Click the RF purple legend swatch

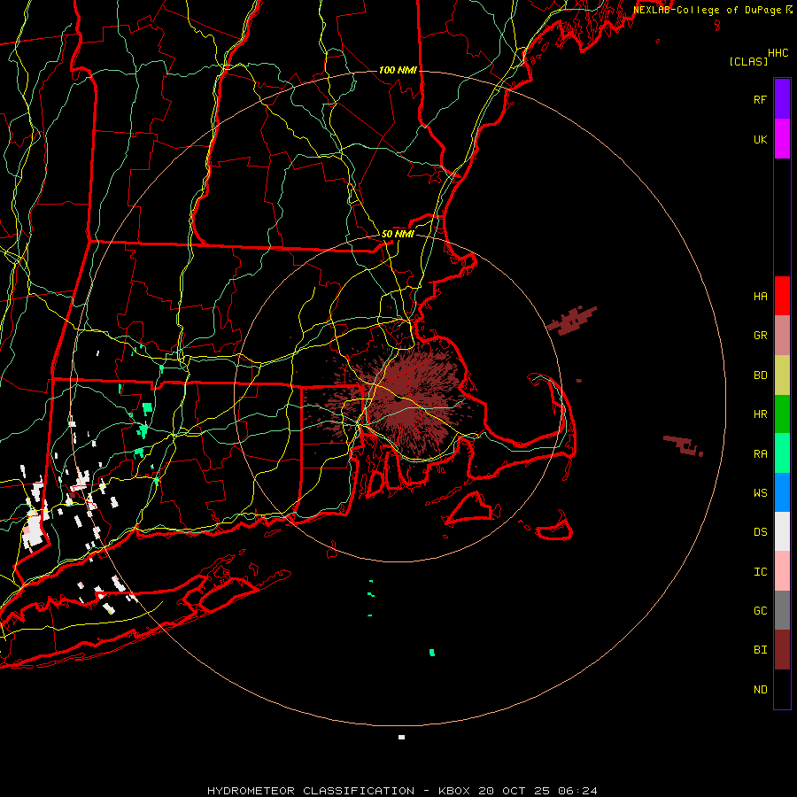[x=782, y=99]
